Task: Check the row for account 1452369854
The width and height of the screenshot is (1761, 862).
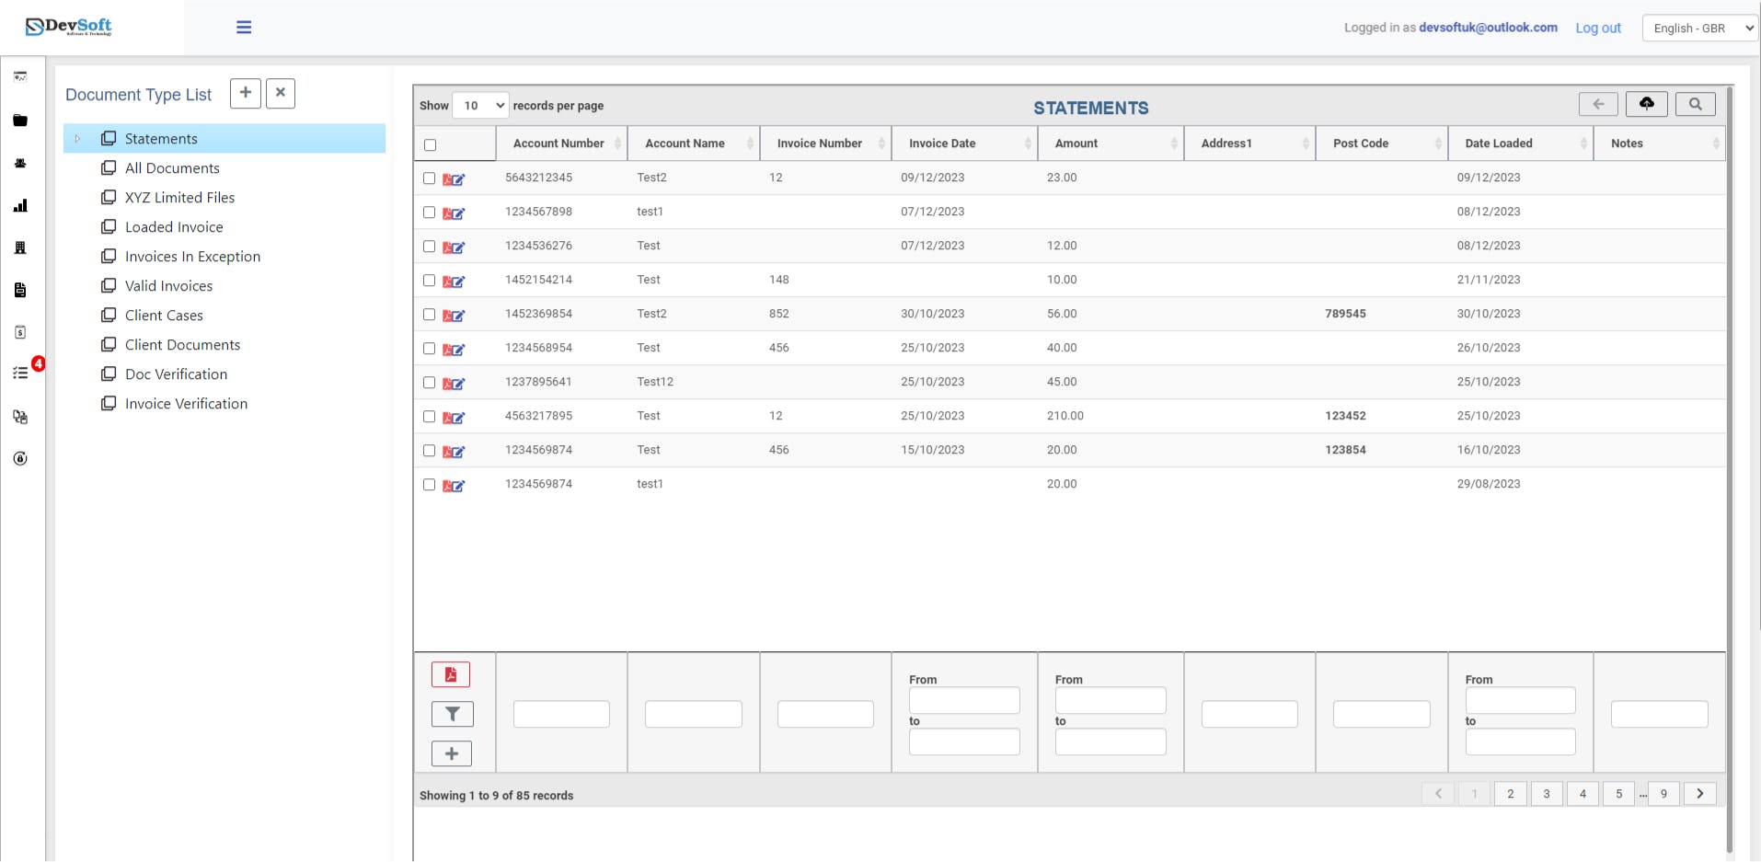Action: click(x=430, y=315)
